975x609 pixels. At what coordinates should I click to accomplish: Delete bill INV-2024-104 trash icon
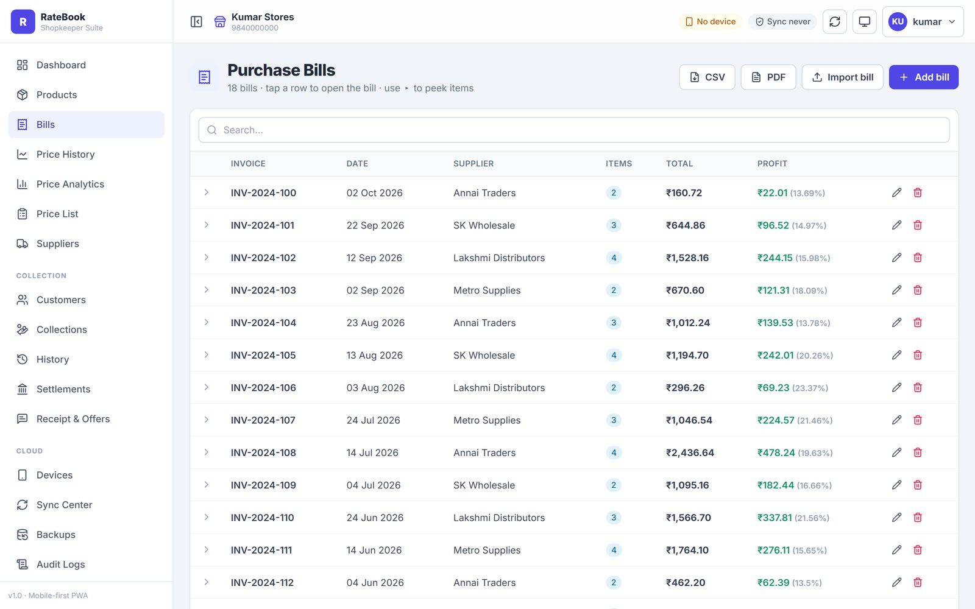pos(918,323)
